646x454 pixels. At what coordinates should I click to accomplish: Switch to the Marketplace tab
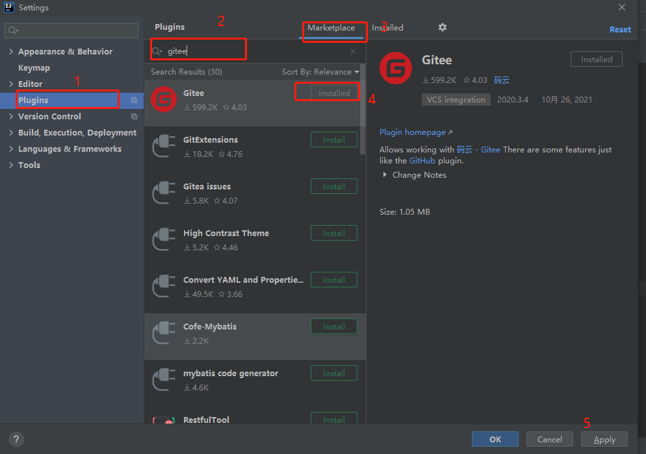pyautogui.click(x=331, y=28)
